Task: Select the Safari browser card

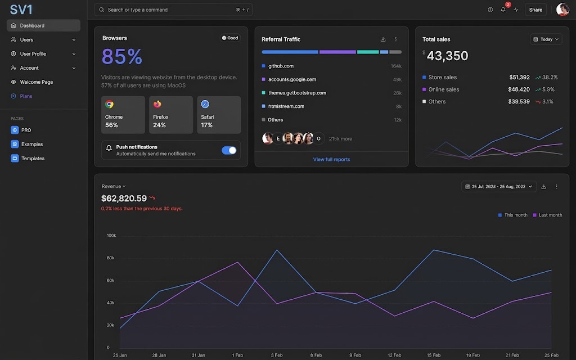Action: tap(219, 115)
